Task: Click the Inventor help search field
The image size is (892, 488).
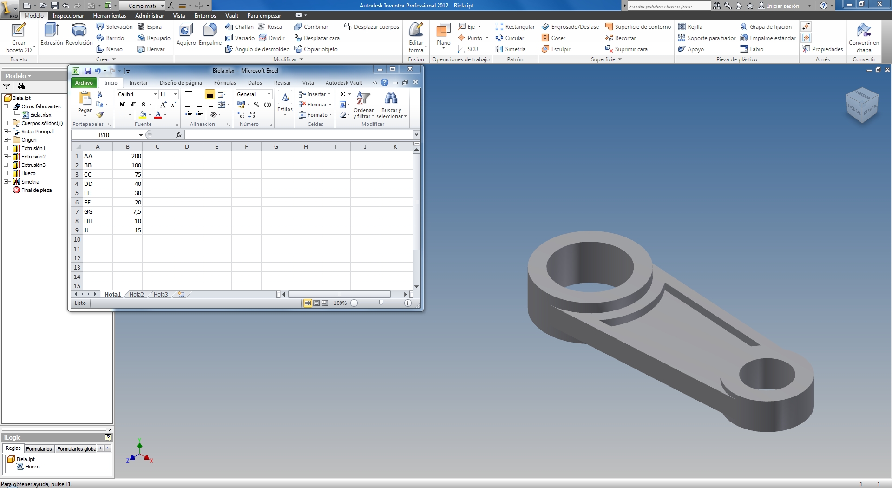Action: coord(669,6)
